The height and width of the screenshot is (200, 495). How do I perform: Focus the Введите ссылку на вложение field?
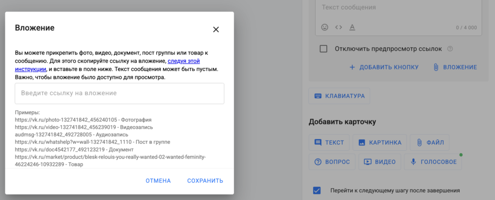coord(119,93)
